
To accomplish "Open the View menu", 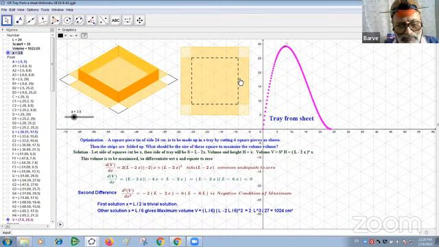I will pyautogui.click(x=21, y=10).
